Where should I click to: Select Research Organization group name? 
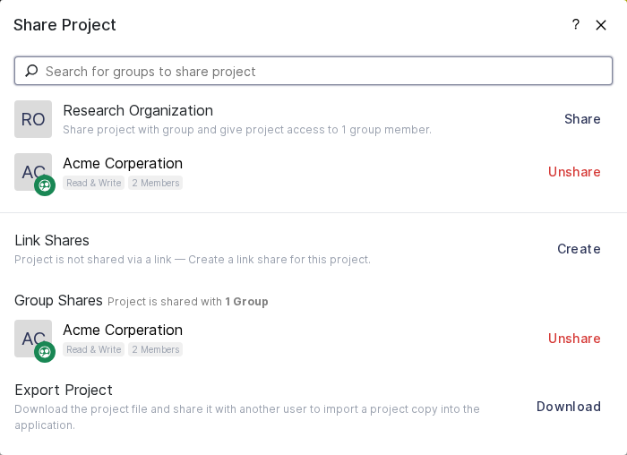(x=138, y=110)
